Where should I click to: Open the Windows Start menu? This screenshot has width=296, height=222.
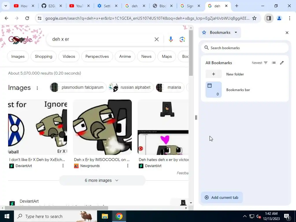click(x=7, y=216)
